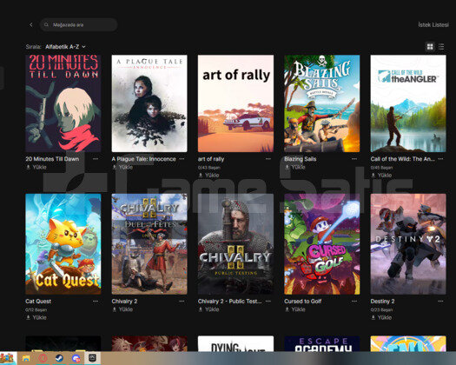Click the art of rally title text
This screenshot has height=365, width=456.
click(211, 159)
